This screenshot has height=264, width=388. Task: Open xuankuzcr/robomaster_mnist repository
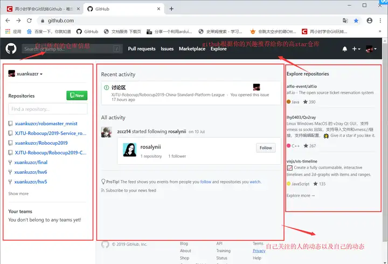click(46, 124)
